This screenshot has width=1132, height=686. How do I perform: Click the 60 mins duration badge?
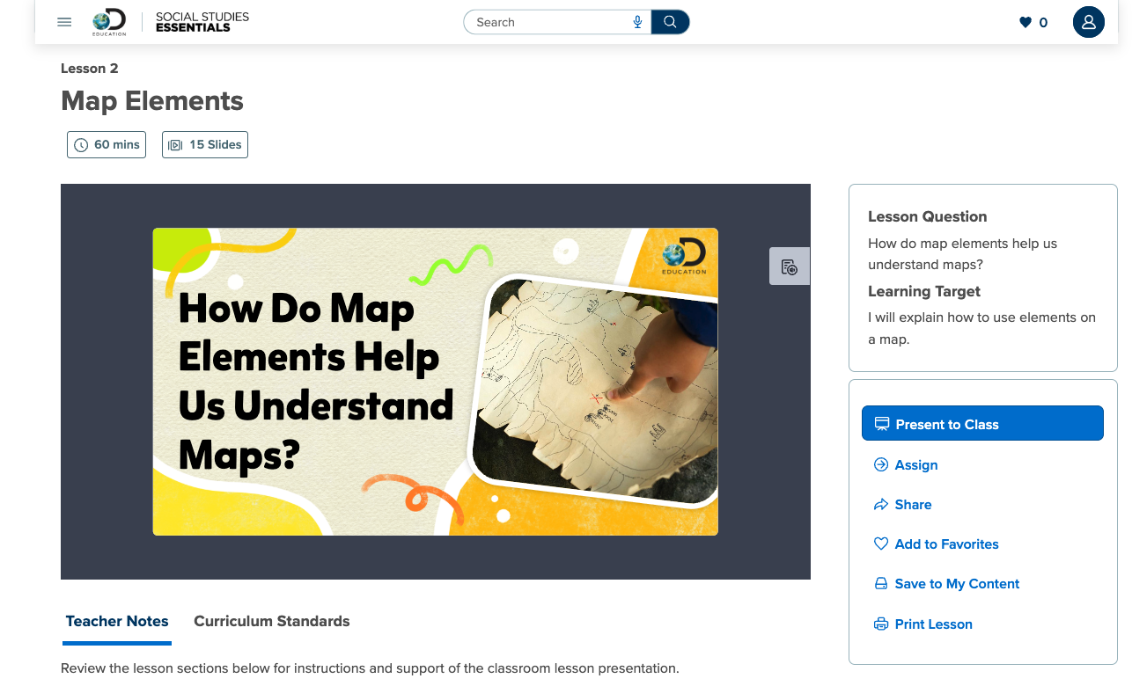pyautogui.click(x=107, y=145)
